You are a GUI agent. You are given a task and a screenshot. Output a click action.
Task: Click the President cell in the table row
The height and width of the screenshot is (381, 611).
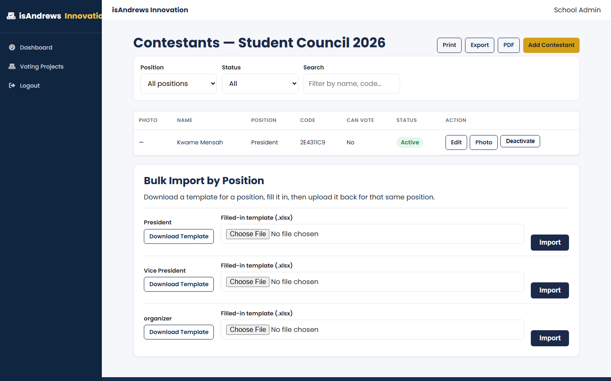coord(264,142)
